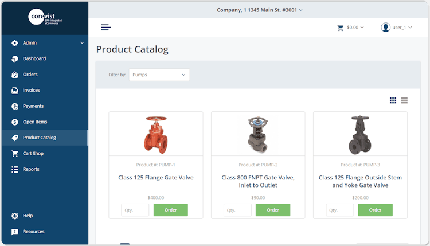
Task: Open the Filter by Pumps dropdown
Action: [x=159, y=75]
